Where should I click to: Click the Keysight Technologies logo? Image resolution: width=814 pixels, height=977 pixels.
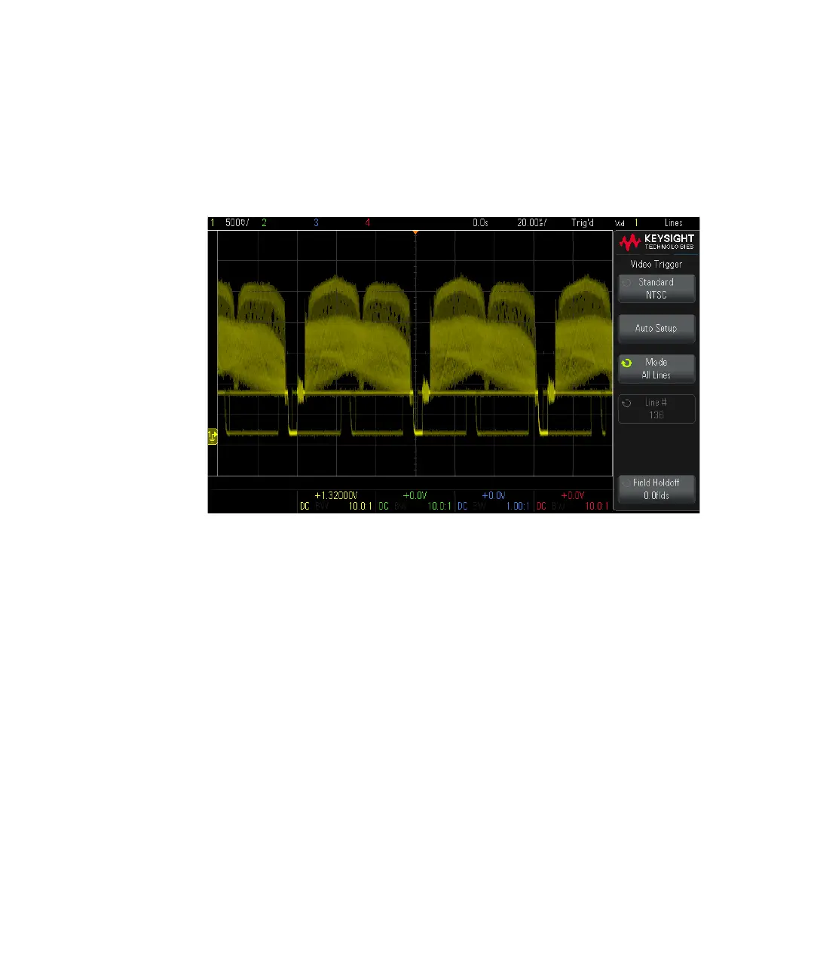pyautogui.click(x=656, y=242)
